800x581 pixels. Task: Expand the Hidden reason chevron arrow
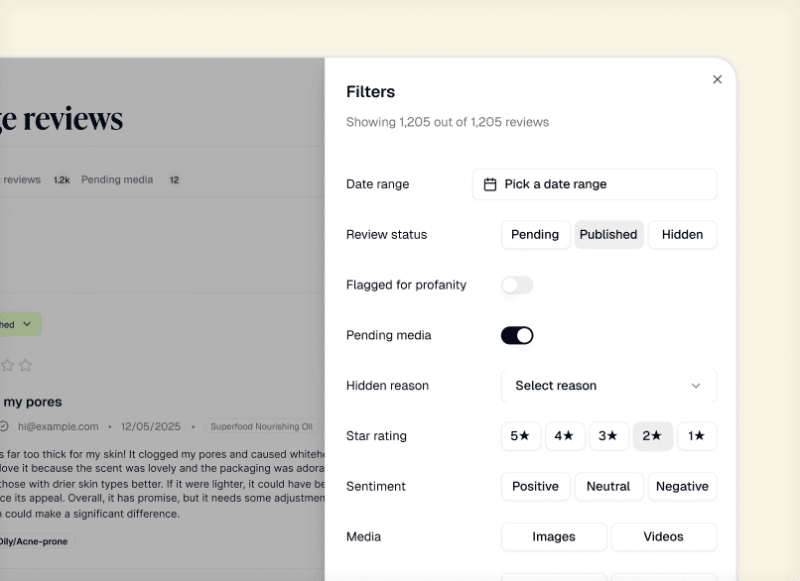[x=696, y=386]
